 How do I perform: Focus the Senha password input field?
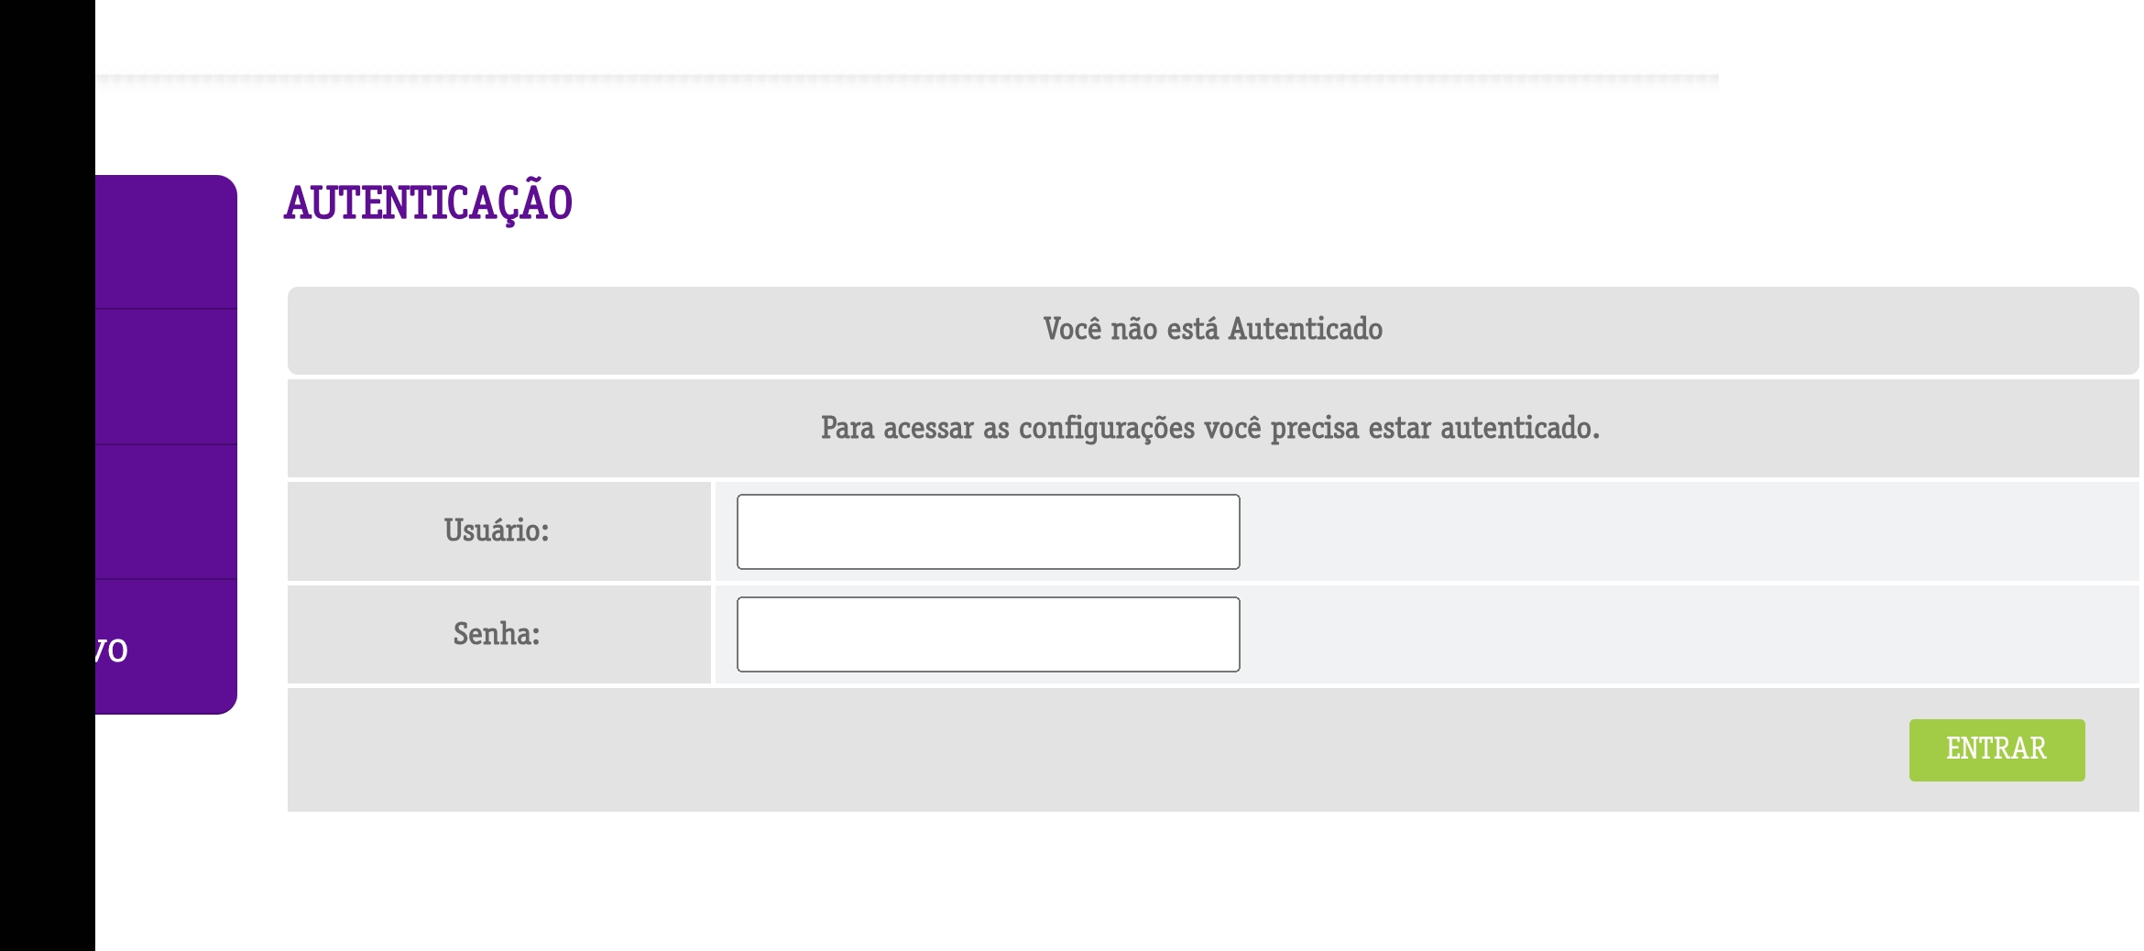coord(988,634)
